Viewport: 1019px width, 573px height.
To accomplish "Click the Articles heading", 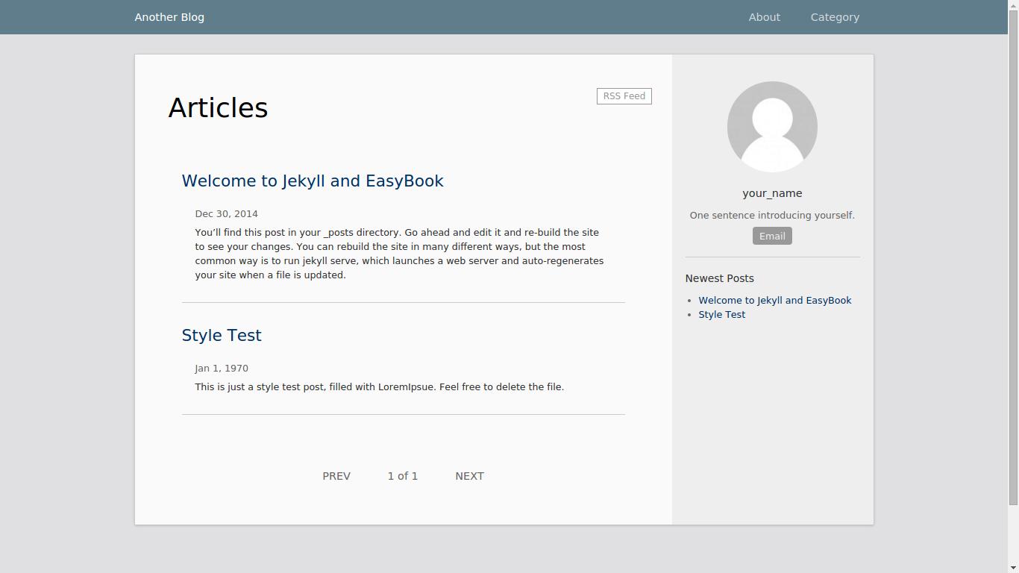I will pyautogui.click(x=219, y=107).
